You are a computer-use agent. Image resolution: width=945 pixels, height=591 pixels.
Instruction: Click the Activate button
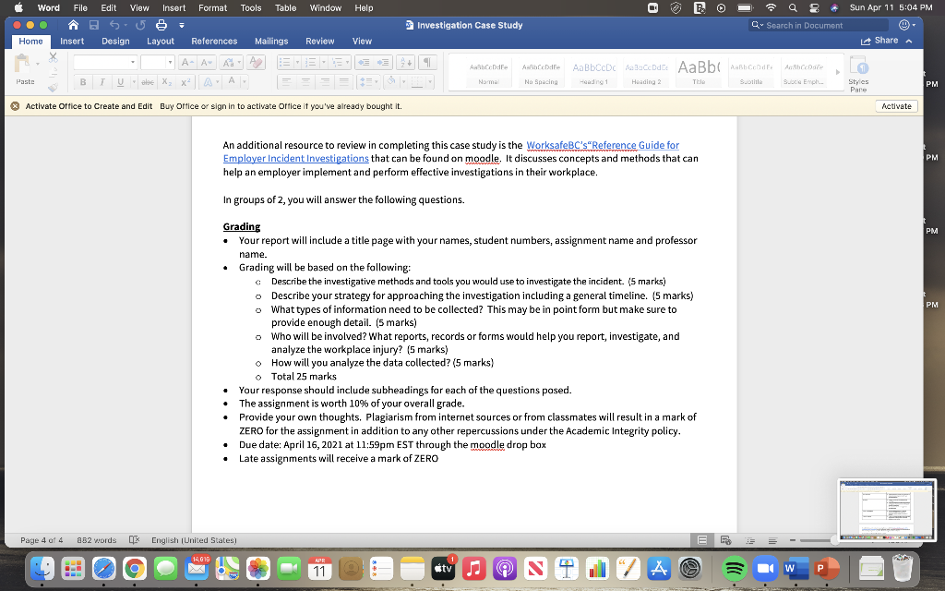896,105
